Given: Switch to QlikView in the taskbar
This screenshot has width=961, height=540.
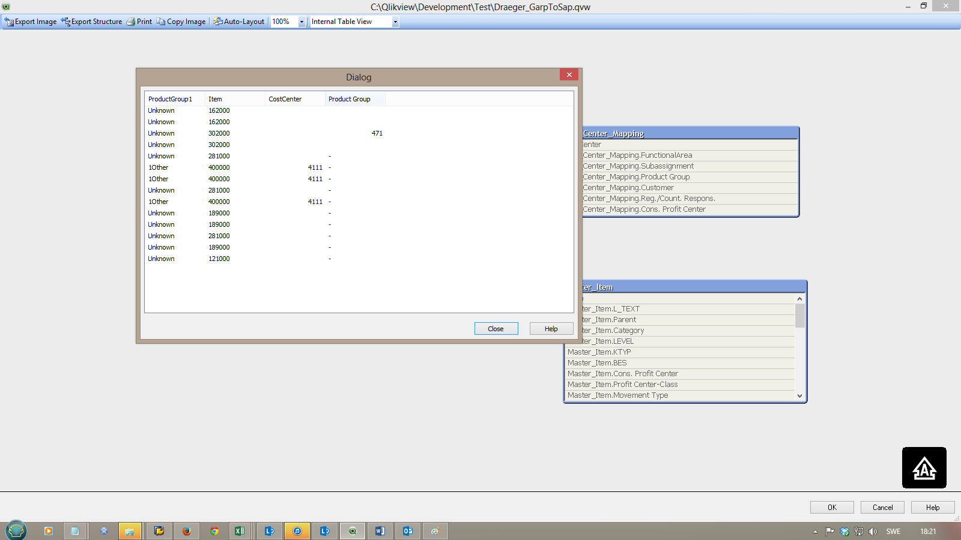Looking at the screenshot, I should [x=353, y=531].
